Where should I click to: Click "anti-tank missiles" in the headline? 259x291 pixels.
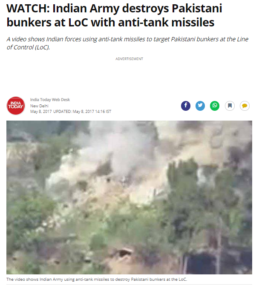pos(166,23)
